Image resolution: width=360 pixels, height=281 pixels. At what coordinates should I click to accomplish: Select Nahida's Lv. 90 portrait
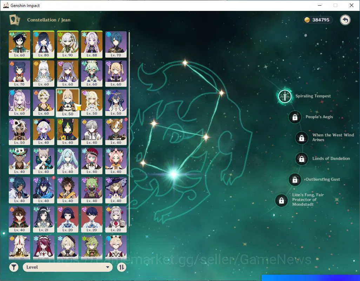68,44
